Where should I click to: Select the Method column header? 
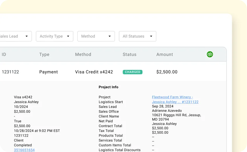coord(83,54)
